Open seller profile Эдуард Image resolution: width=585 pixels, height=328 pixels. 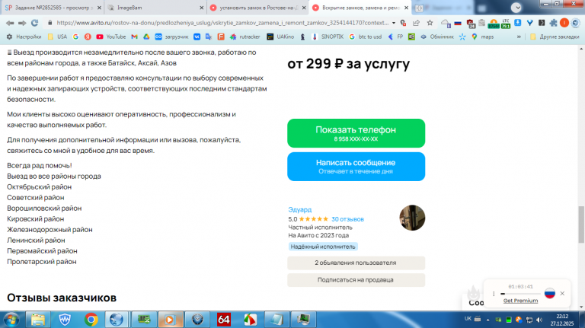(299, 210)
